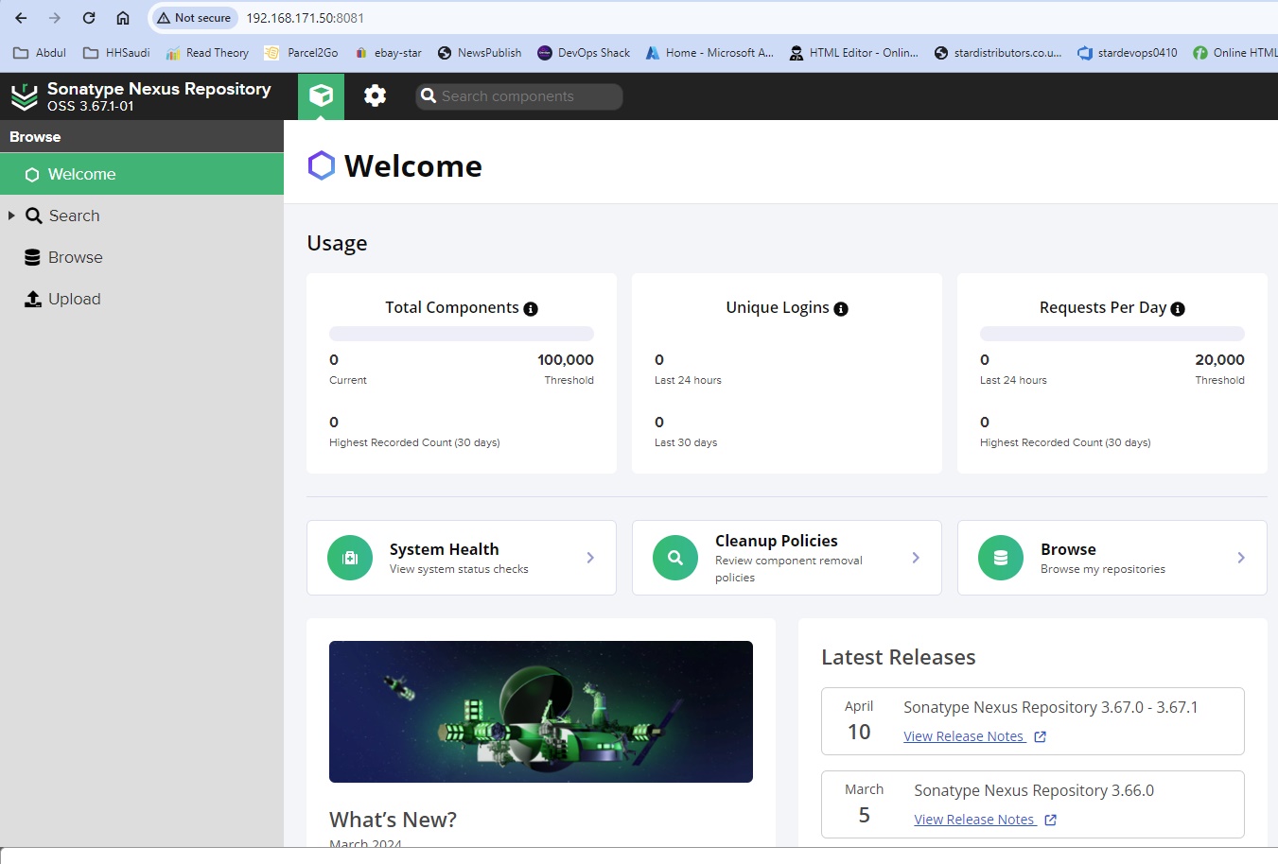The image size is (1278, 864).
Task: Select Welcome in the sidebar
Action: pos(82,175)
